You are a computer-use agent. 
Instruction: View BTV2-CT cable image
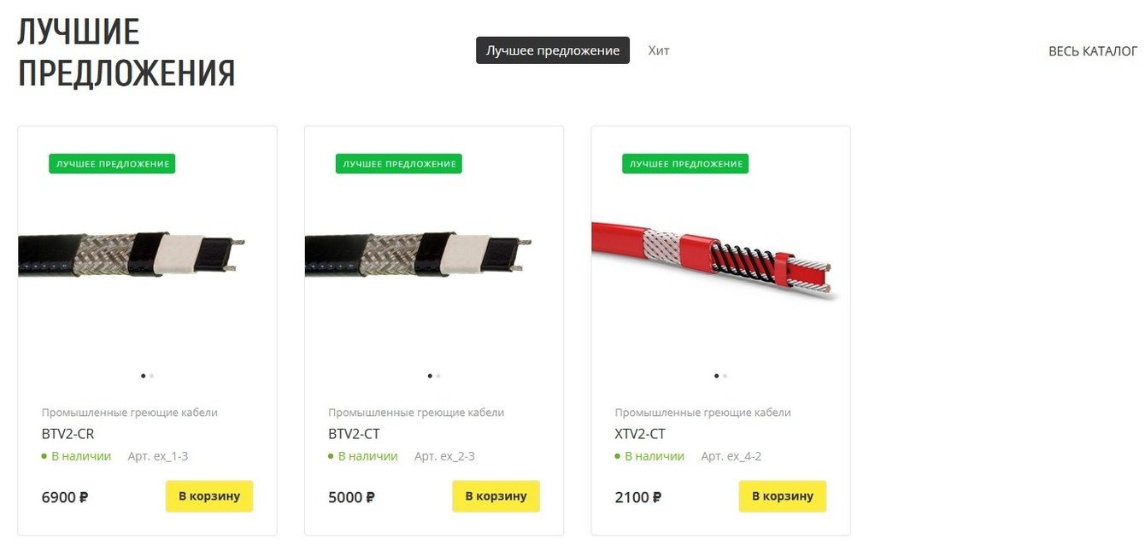[419, 256]
